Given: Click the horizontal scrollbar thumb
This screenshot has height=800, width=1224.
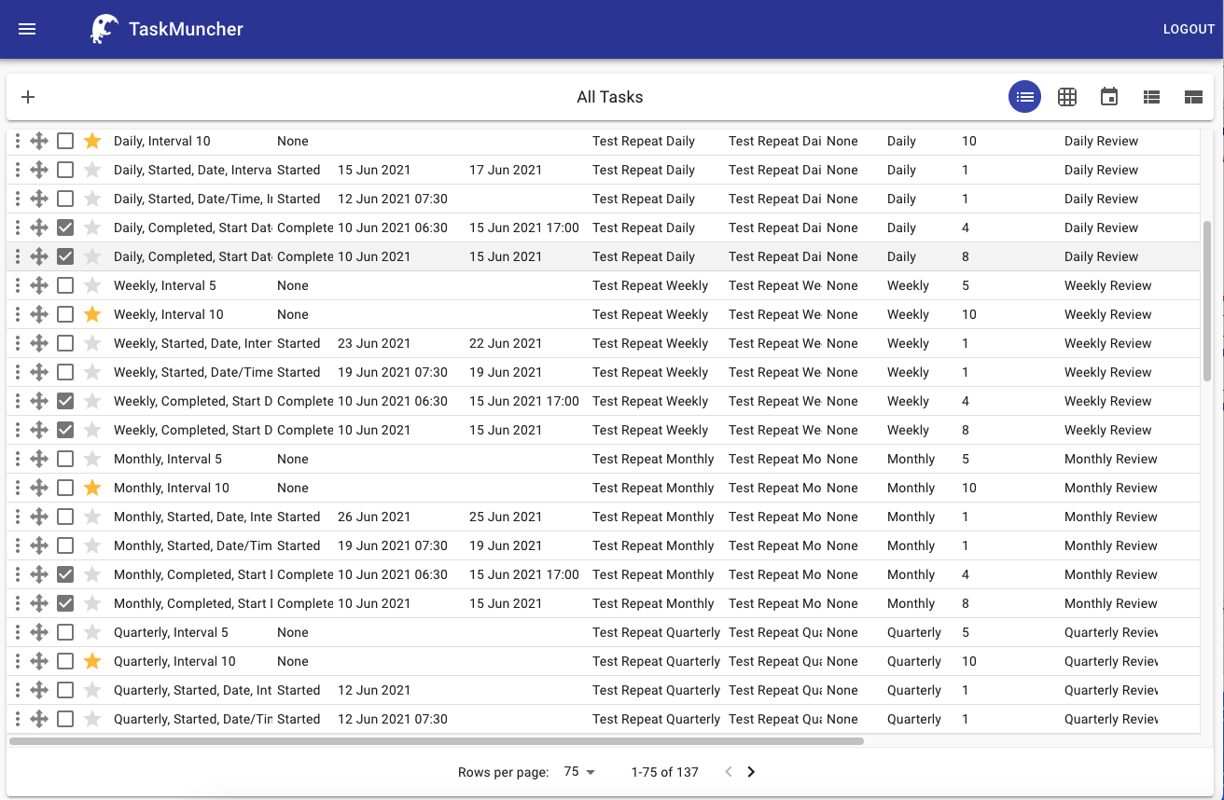Looking at the screenshot, I should [x=436, y=741].
